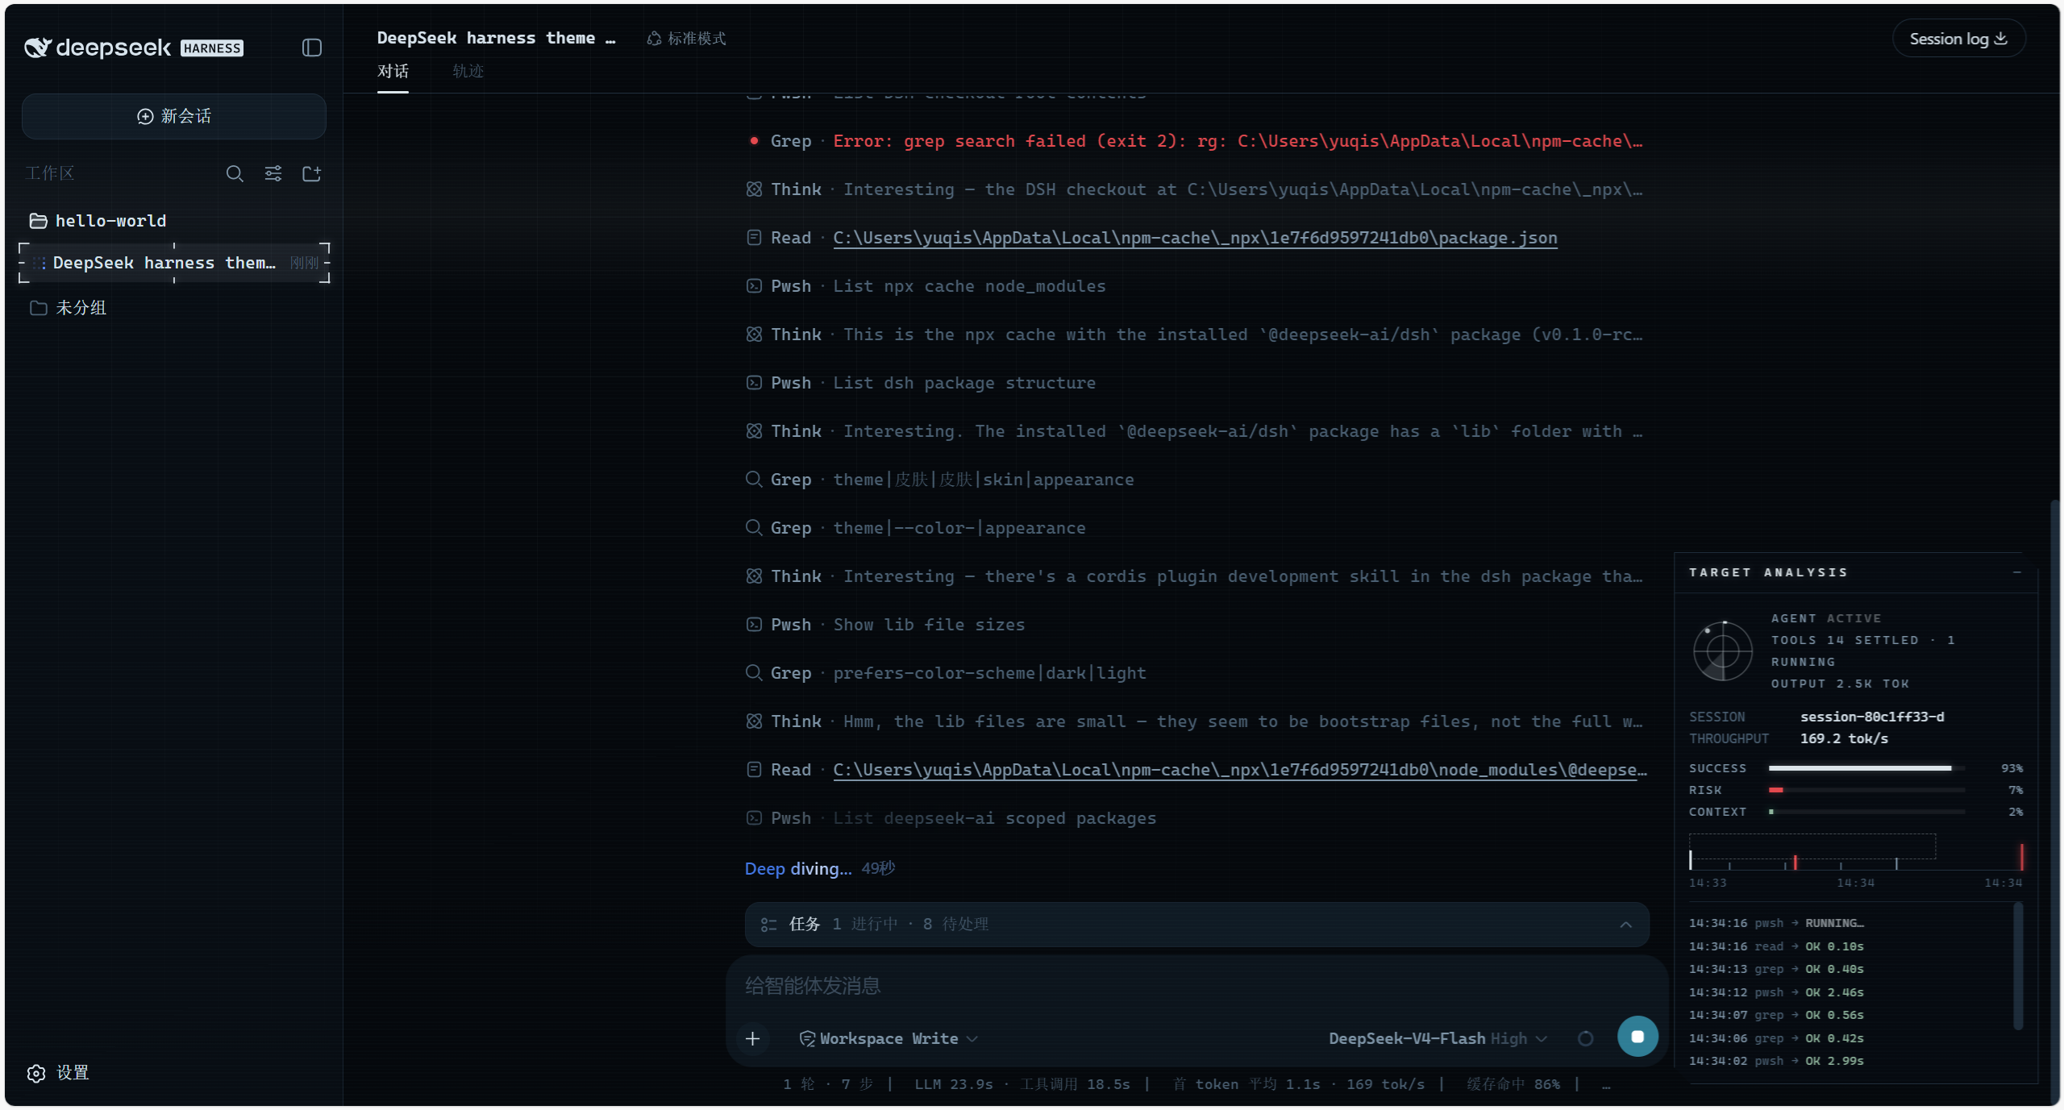Download the Session log
Screen dimensions: 2064x1110
click(x=1958, y=39)
